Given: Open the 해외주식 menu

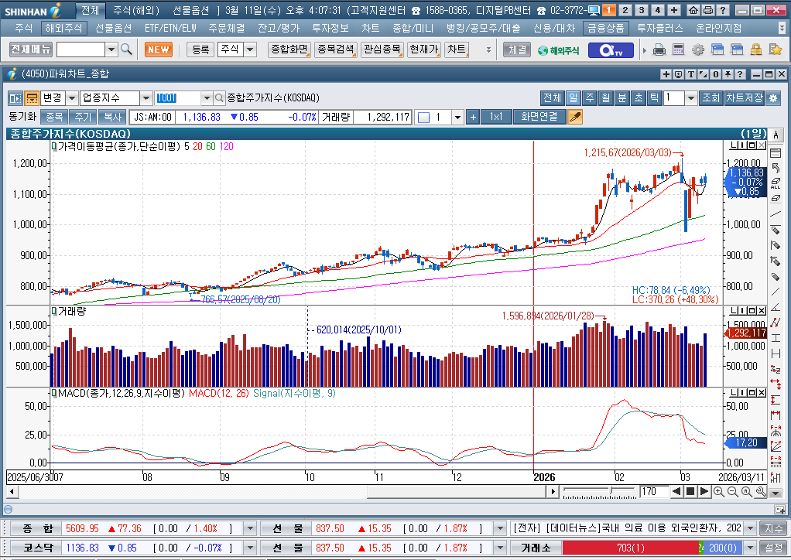Looking at the screenshot, I should (x=63, y=28).
